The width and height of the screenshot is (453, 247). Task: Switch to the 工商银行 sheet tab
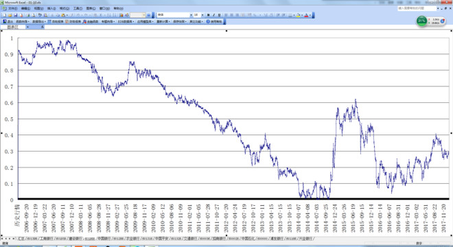coord(46,239)
